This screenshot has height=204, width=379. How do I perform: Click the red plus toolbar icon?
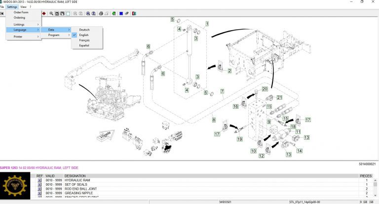click(x=44, y=13)
